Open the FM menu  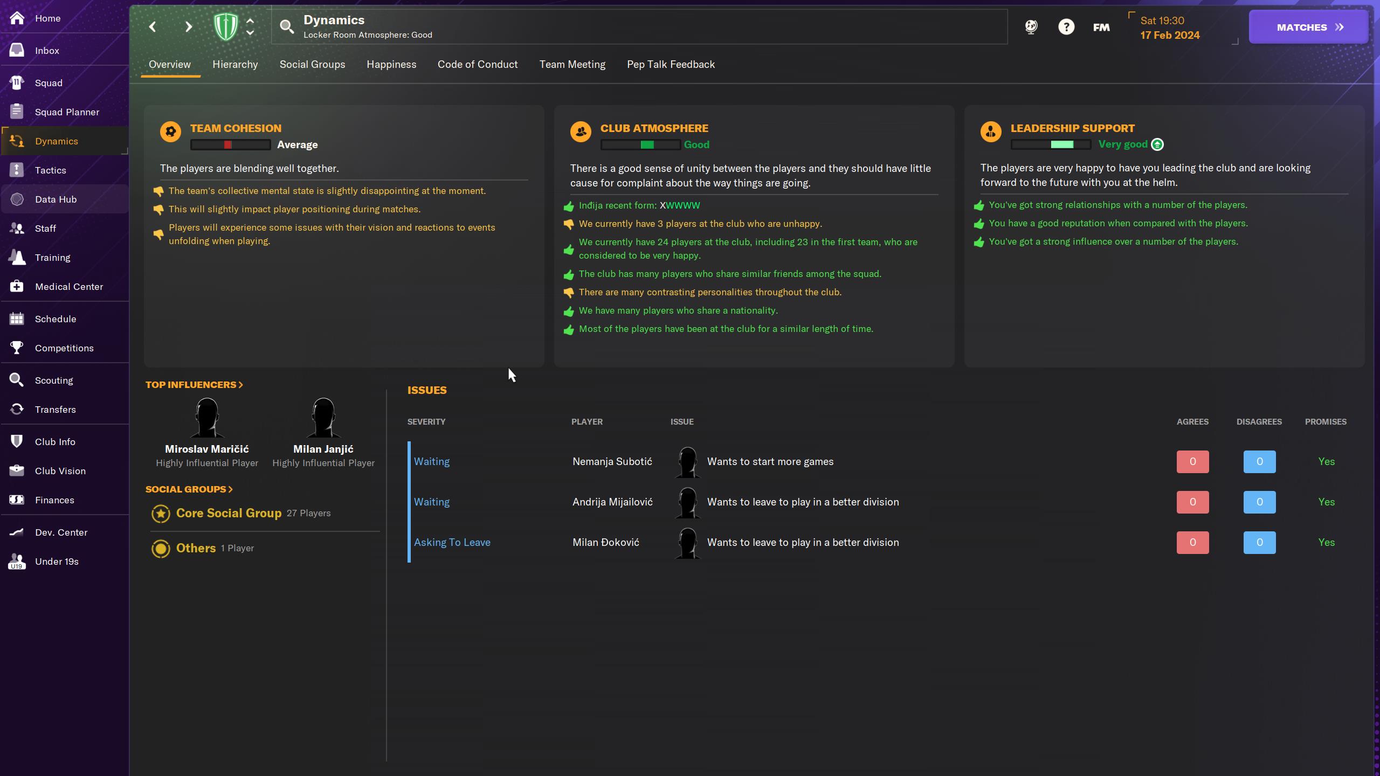pos(1101,27)
